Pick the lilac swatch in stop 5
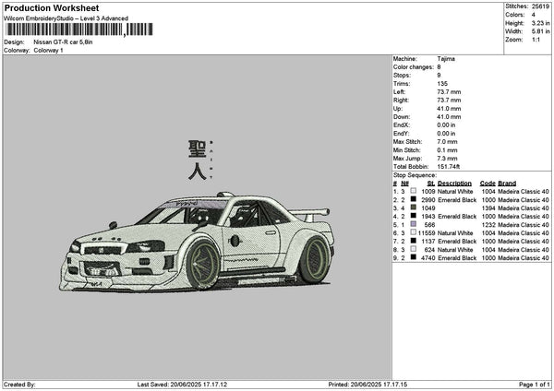Screen dimensions: 554x391 pos(413,224)
